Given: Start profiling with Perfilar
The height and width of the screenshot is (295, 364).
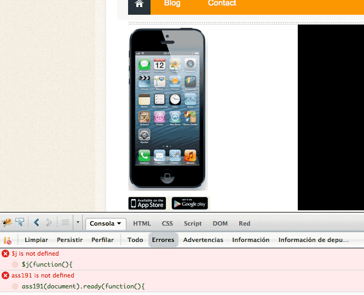Looking at the screenshot, I should tap(102, 240).
